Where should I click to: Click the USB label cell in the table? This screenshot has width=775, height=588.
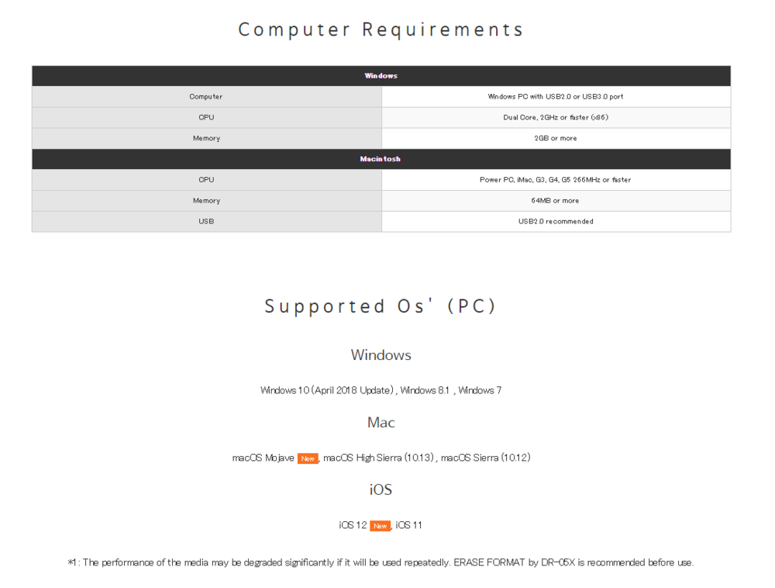point(206,222)
